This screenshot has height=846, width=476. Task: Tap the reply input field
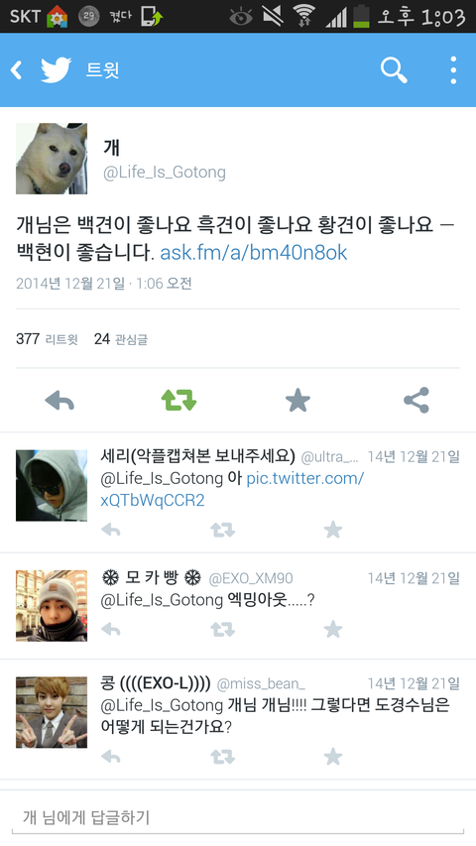238,817
